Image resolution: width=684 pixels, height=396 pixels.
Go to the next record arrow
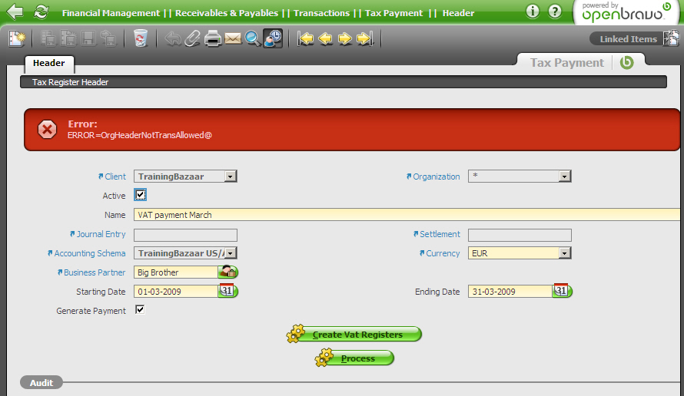coord(344,39)
